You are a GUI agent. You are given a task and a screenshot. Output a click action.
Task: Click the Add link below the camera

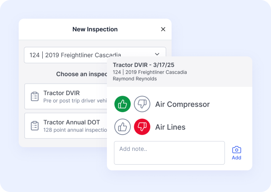click(236, 158)
